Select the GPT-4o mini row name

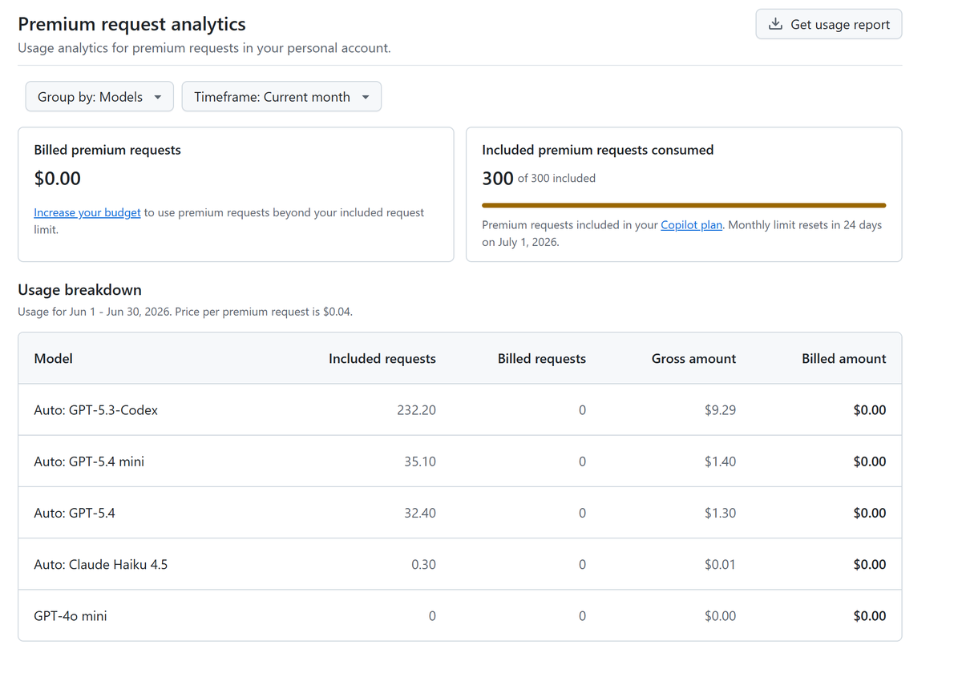[x=71, y=615]
